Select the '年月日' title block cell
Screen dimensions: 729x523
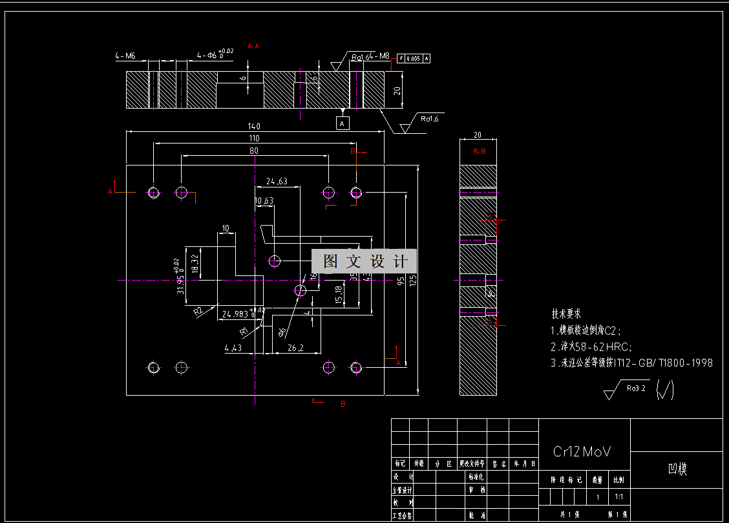524,464
